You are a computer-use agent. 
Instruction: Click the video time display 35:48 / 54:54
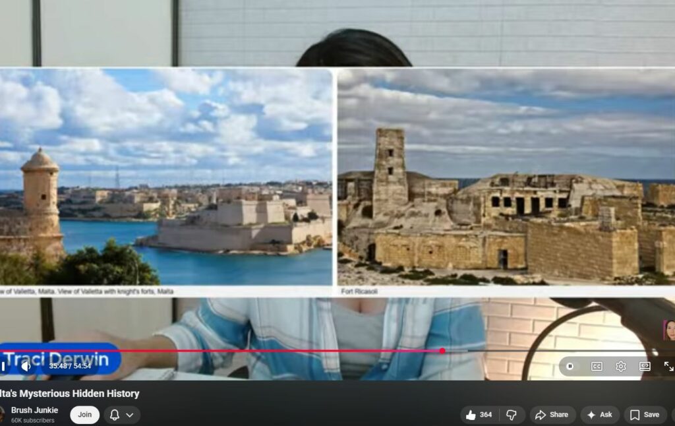[x=70, y=366]
